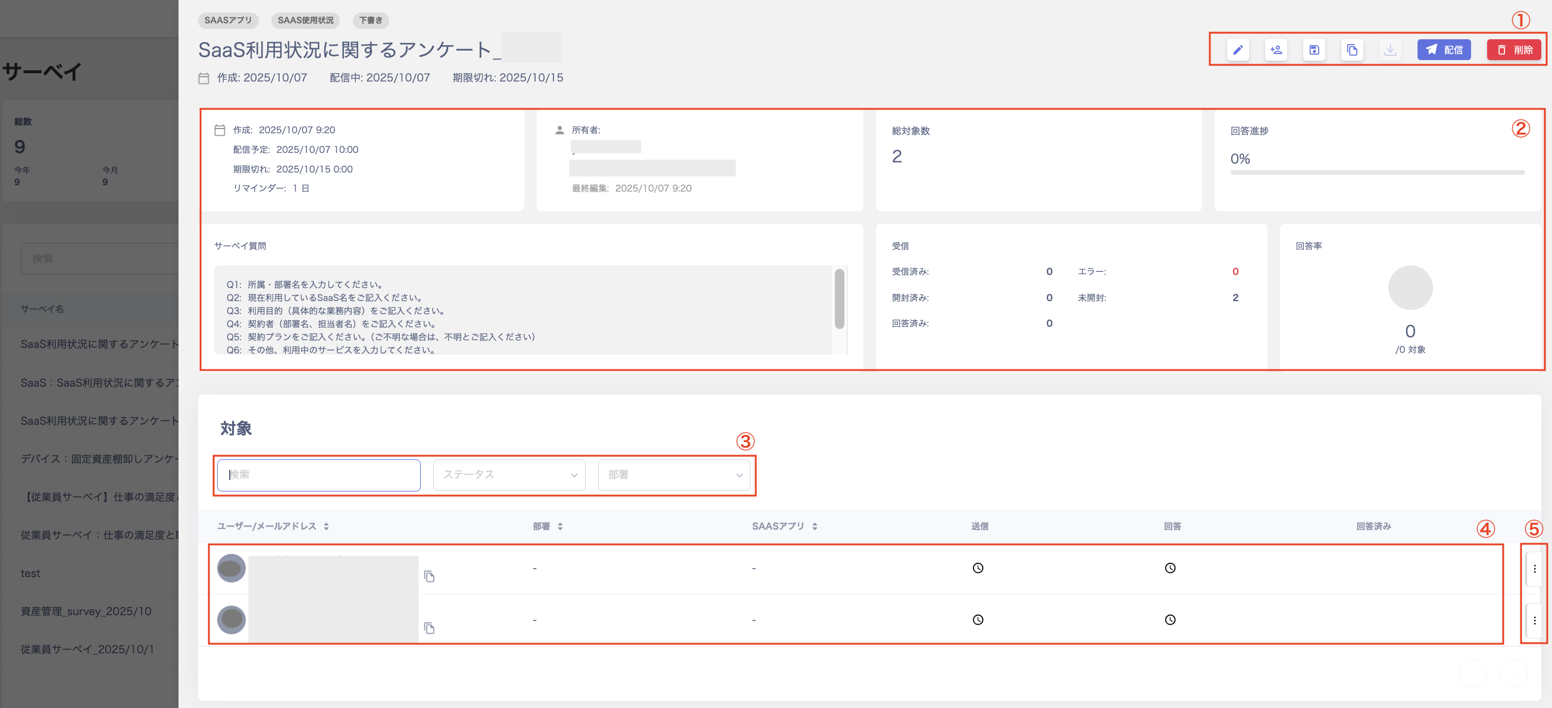Image resolution: width=1552 pixels, height=708 pixels.
Task: Click the pencil edit icon
Action: (1238, 50)
